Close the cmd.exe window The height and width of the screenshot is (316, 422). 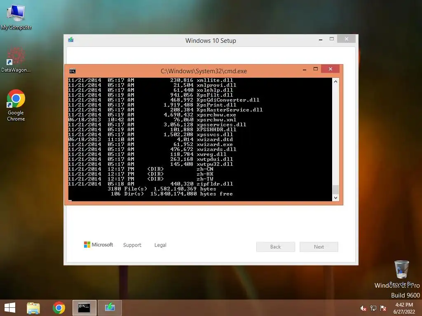click(330, 69)
